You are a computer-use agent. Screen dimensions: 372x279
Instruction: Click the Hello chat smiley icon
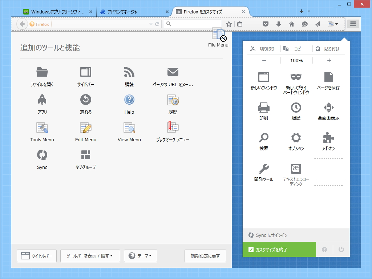[305, 24]
